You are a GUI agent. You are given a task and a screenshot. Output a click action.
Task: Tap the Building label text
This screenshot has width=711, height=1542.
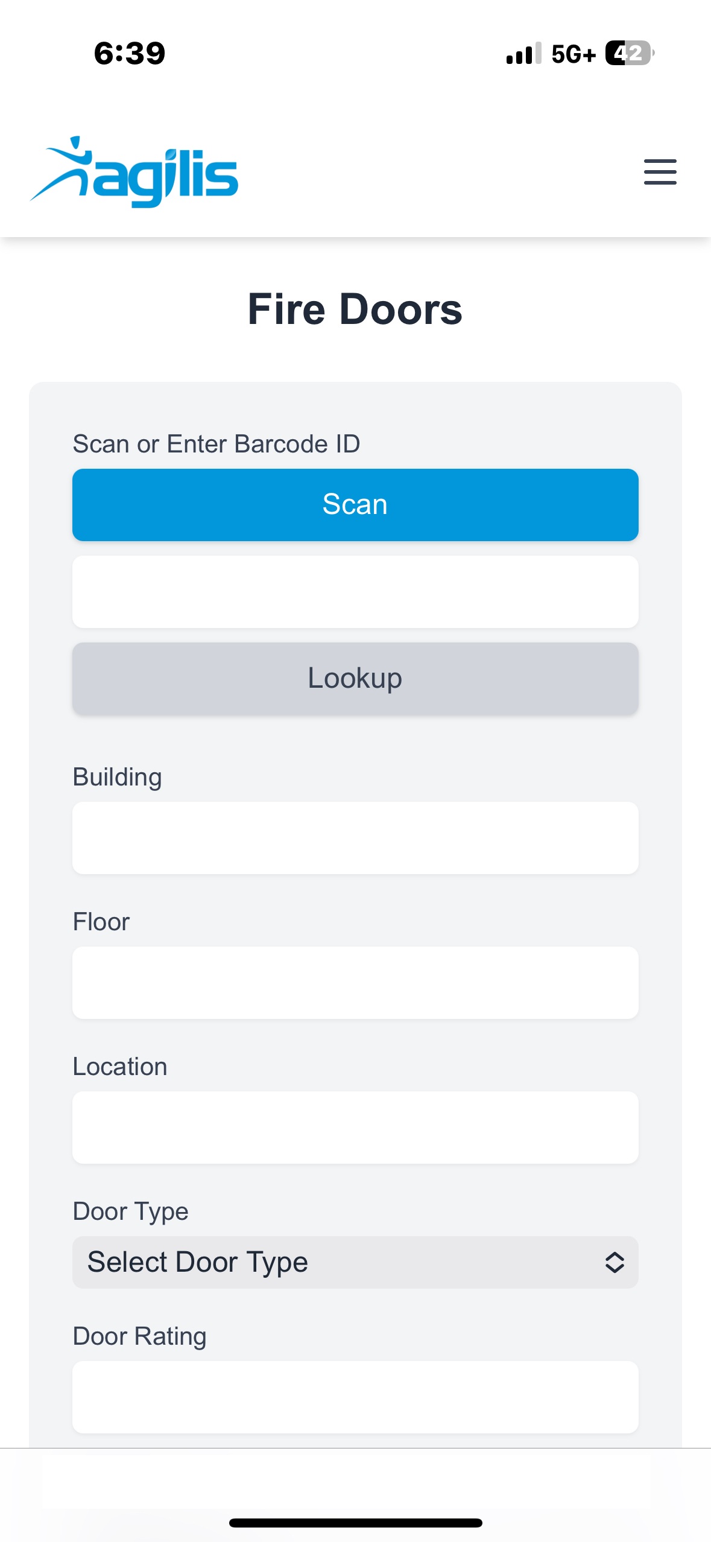tap(117, 777)
